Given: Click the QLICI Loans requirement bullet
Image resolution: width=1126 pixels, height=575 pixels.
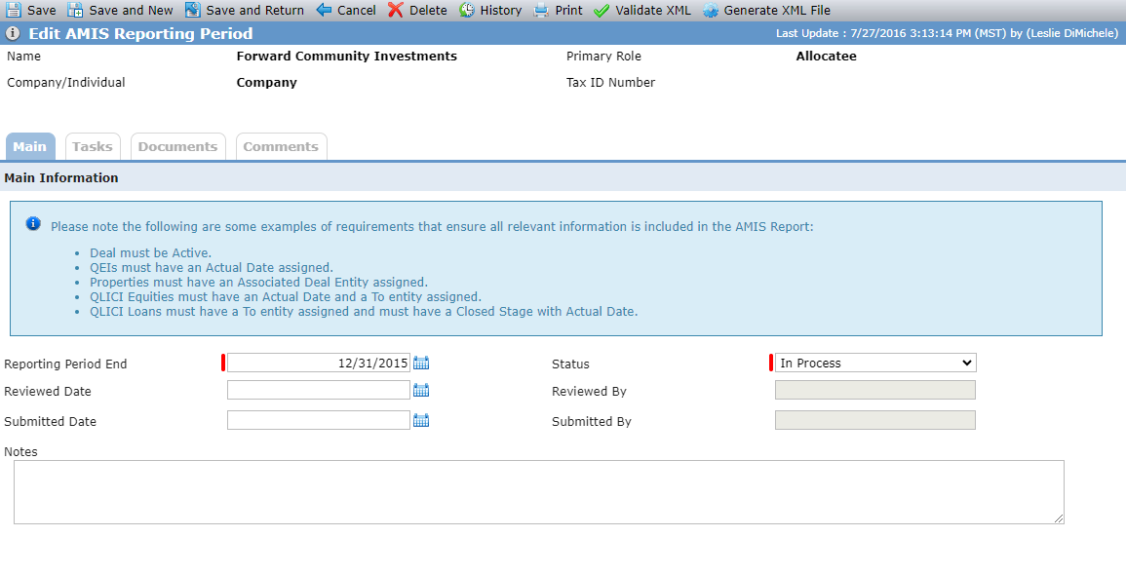Looking at the screenshot, I should point(364,312).
